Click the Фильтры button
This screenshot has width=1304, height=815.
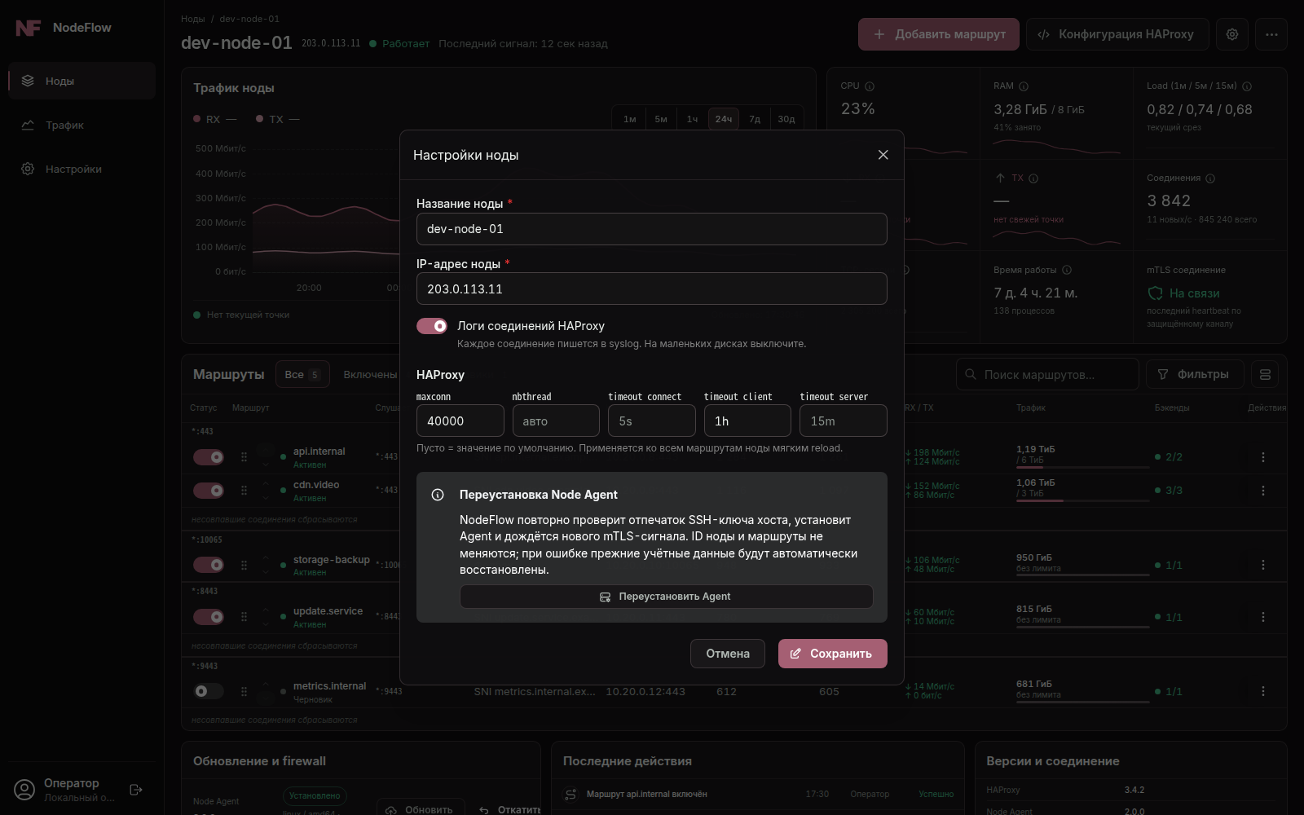point(1195,374)
